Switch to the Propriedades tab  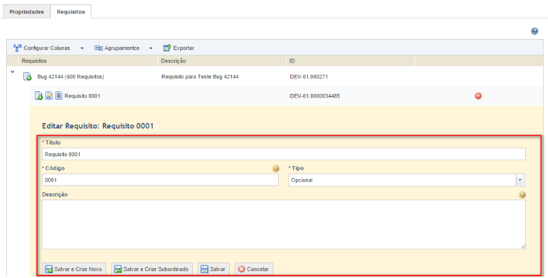click(x=27, y=12)
